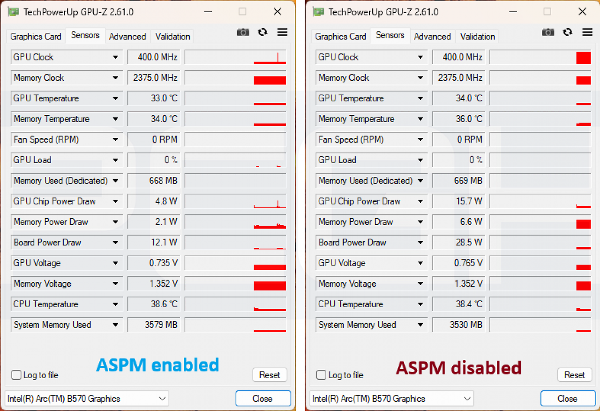The width and height of the screenshot is (600, 411).
Task: Enable Log to file in ASPM disabled window
Action: click(321, 375)
